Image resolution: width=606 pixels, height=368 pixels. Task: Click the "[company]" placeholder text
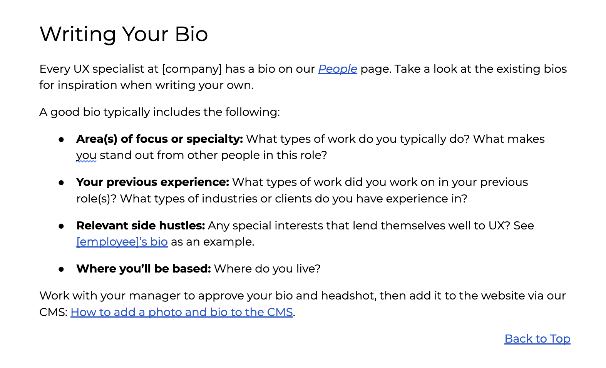(192, 69)
